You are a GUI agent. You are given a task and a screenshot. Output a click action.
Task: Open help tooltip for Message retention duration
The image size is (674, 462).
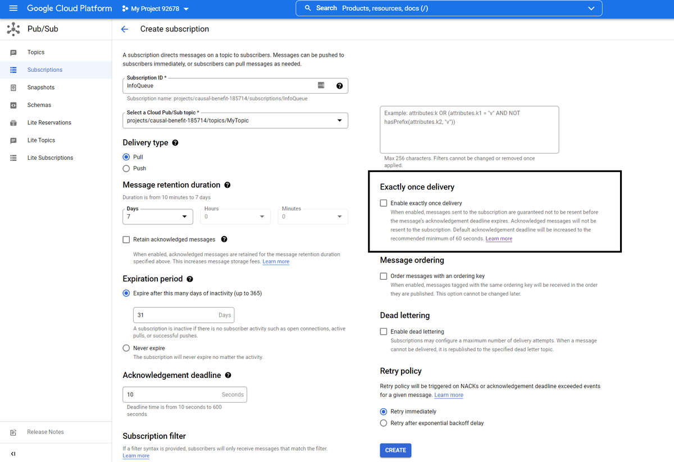(227, 185)
